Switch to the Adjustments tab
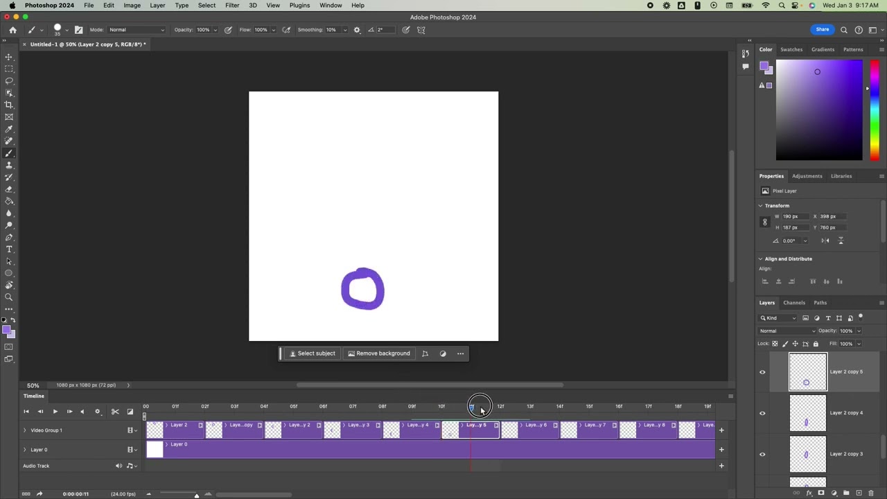Screen dimensions: 887x499 [x=807, y=176]
